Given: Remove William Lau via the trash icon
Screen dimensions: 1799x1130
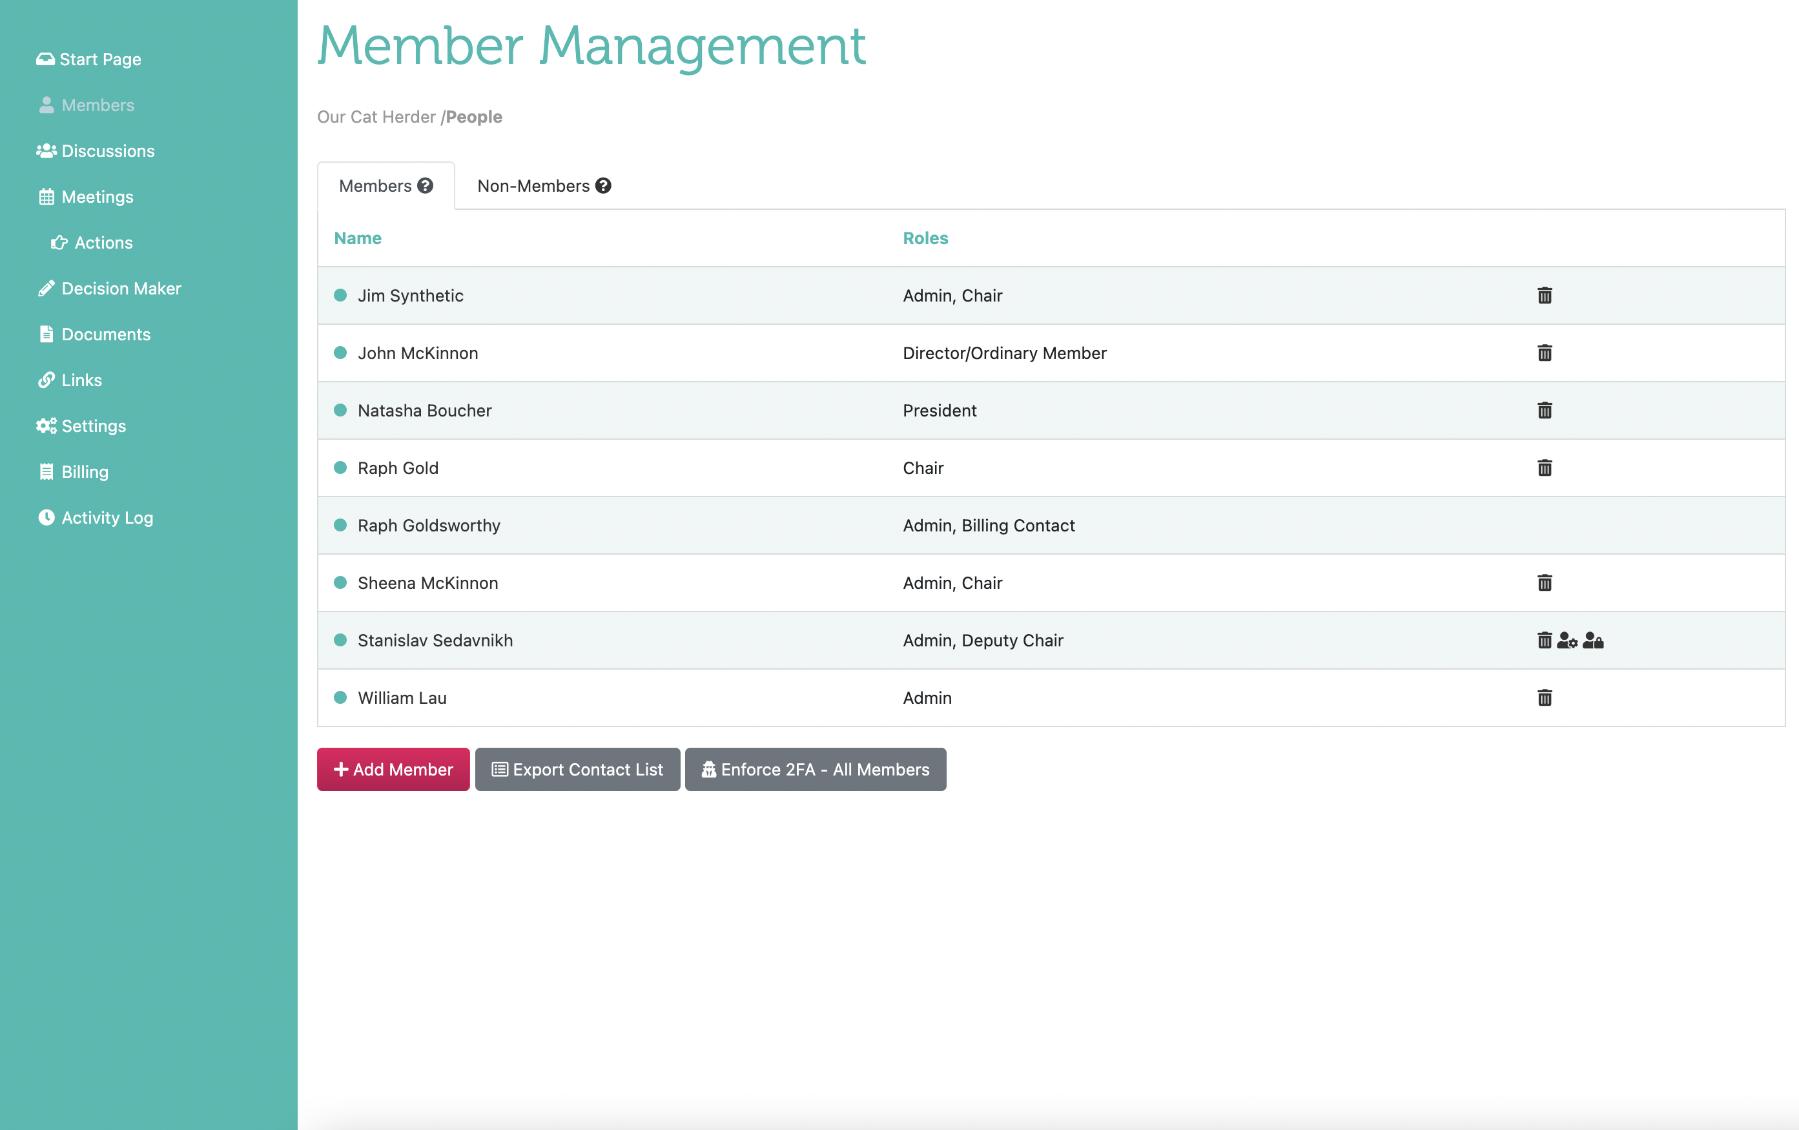Looking at the screenshot, I should (1544, 697).
